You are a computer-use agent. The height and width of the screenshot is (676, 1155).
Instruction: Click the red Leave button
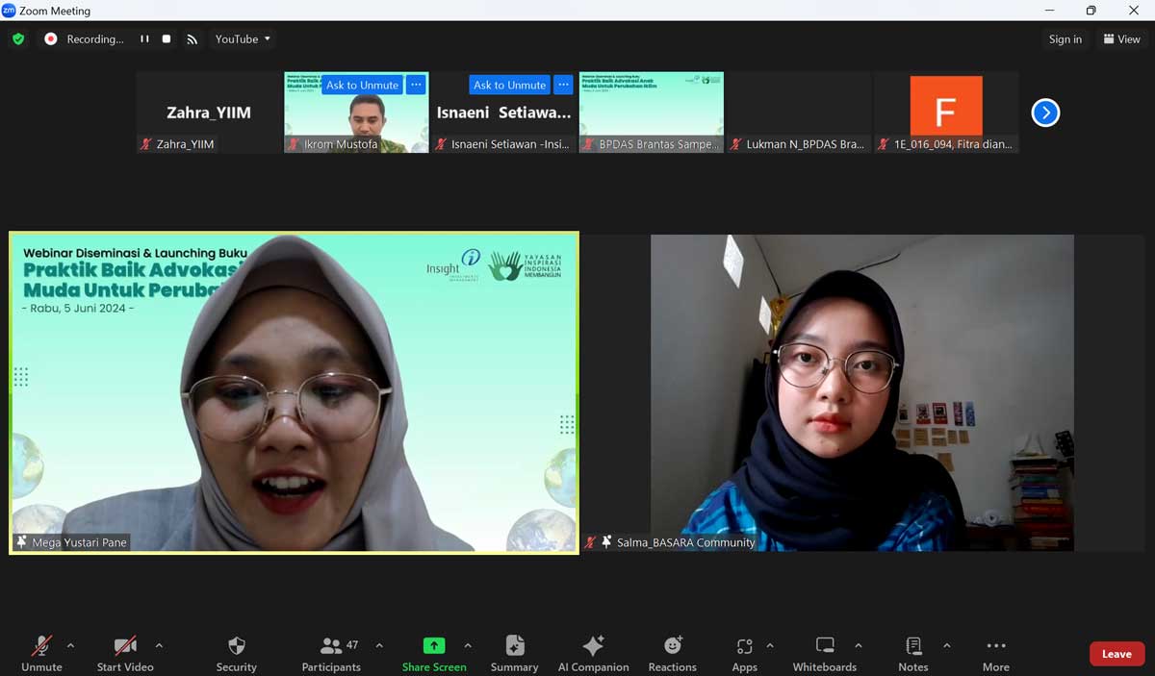point(1116,654)
